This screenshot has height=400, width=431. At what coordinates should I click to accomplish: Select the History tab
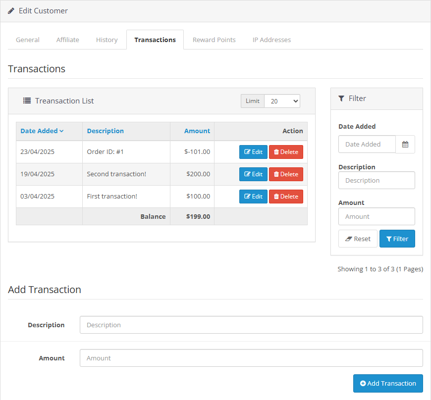tap(107, 40)
